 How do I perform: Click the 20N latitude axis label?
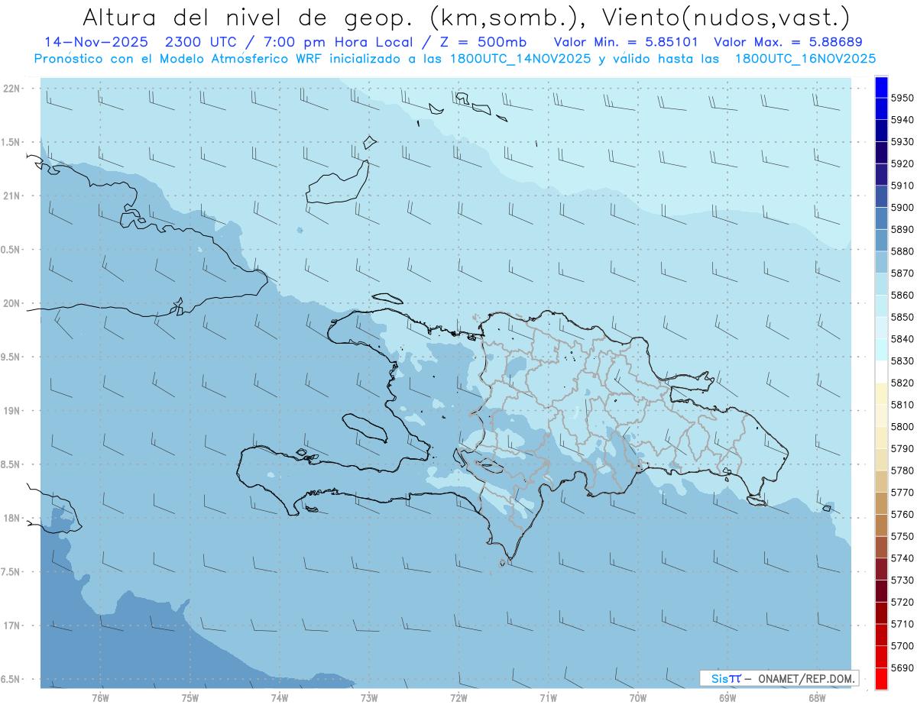11,303
